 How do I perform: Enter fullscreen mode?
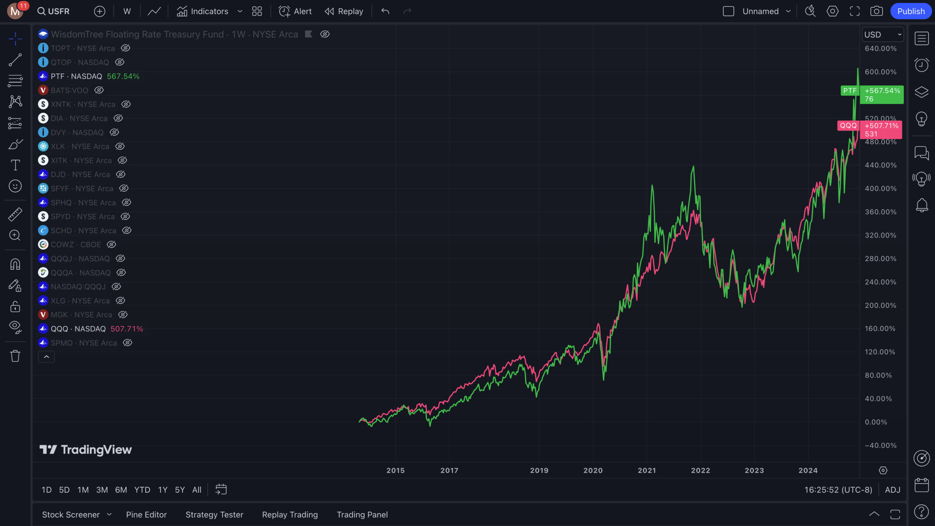[855, 11]
